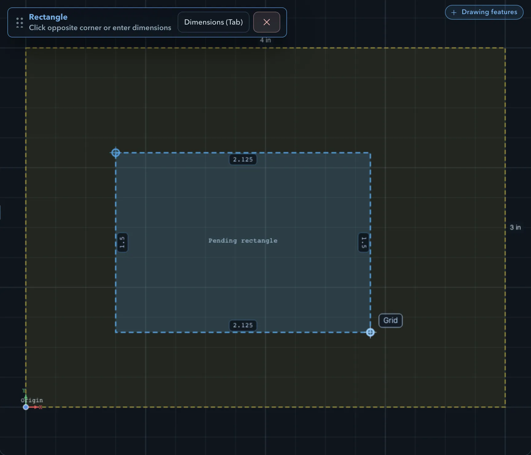Click the Rectangle tool title
The image size is (531, 455).
(48, 17)
